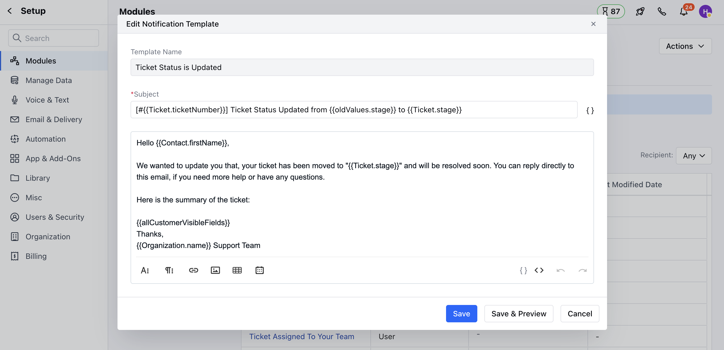724x350 pixels.
Task: Open Users & Security section
Action: 55,217
